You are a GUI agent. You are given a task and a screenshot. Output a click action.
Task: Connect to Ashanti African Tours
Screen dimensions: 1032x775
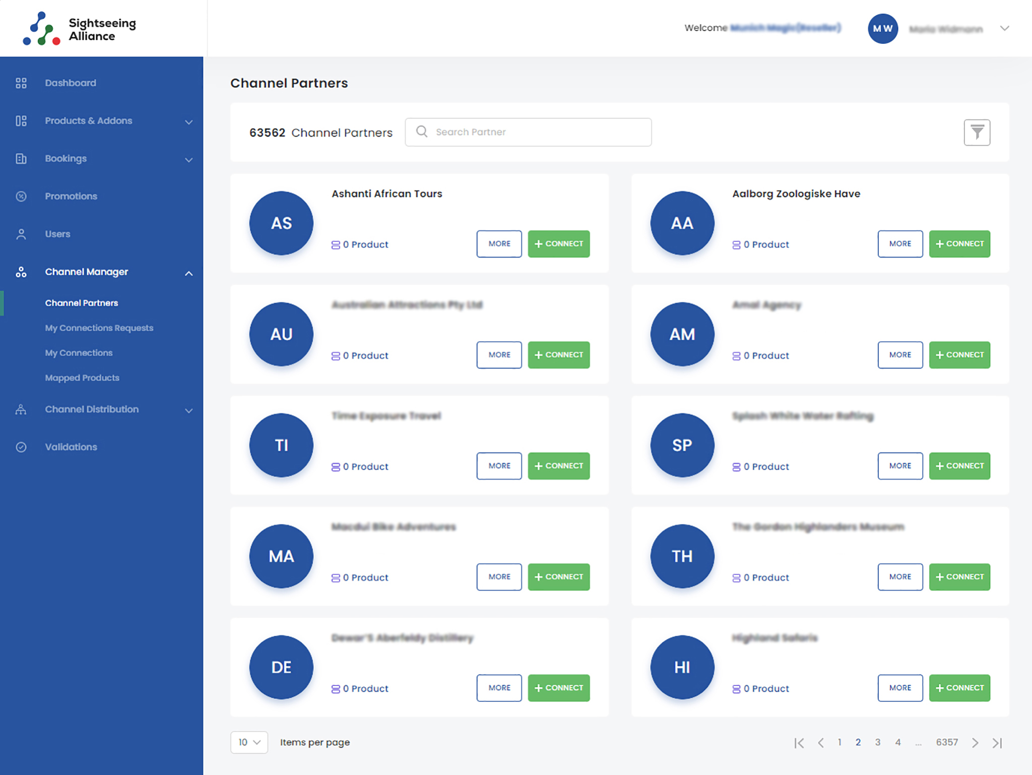click(558, 243)
